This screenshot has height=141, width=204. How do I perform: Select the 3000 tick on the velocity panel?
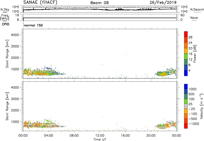coord(15,99)
